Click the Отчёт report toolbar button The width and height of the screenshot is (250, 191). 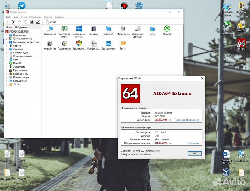coord(51,22)
